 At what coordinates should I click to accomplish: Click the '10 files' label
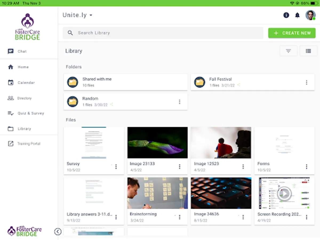(x=88, y=85)
